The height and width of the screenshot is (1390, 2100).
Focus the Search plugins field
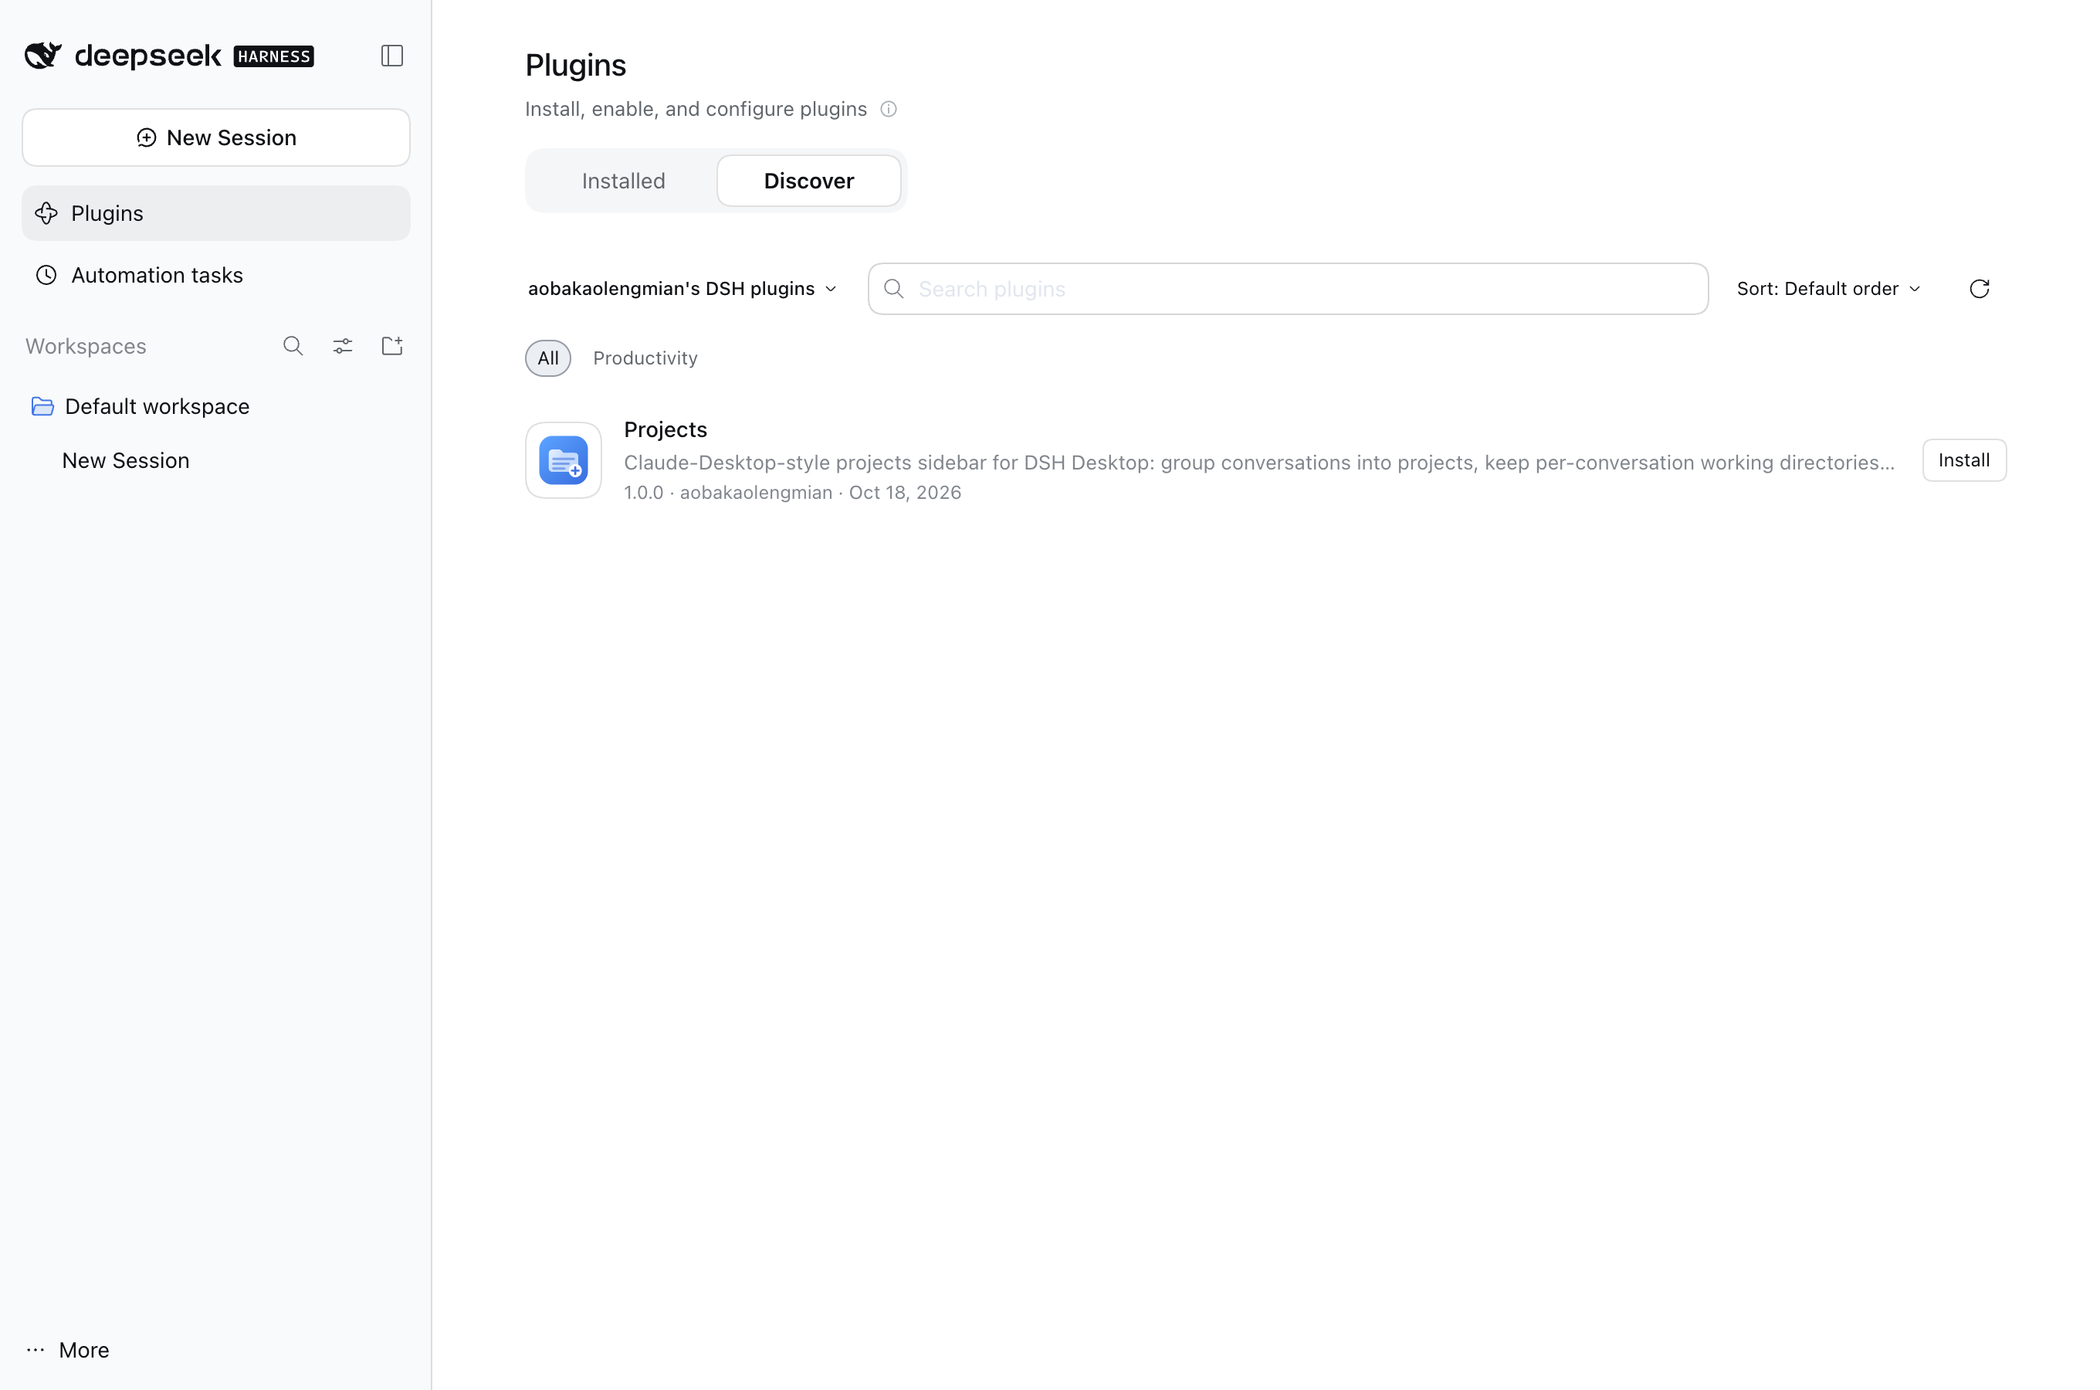click(x=1289, y=289)
